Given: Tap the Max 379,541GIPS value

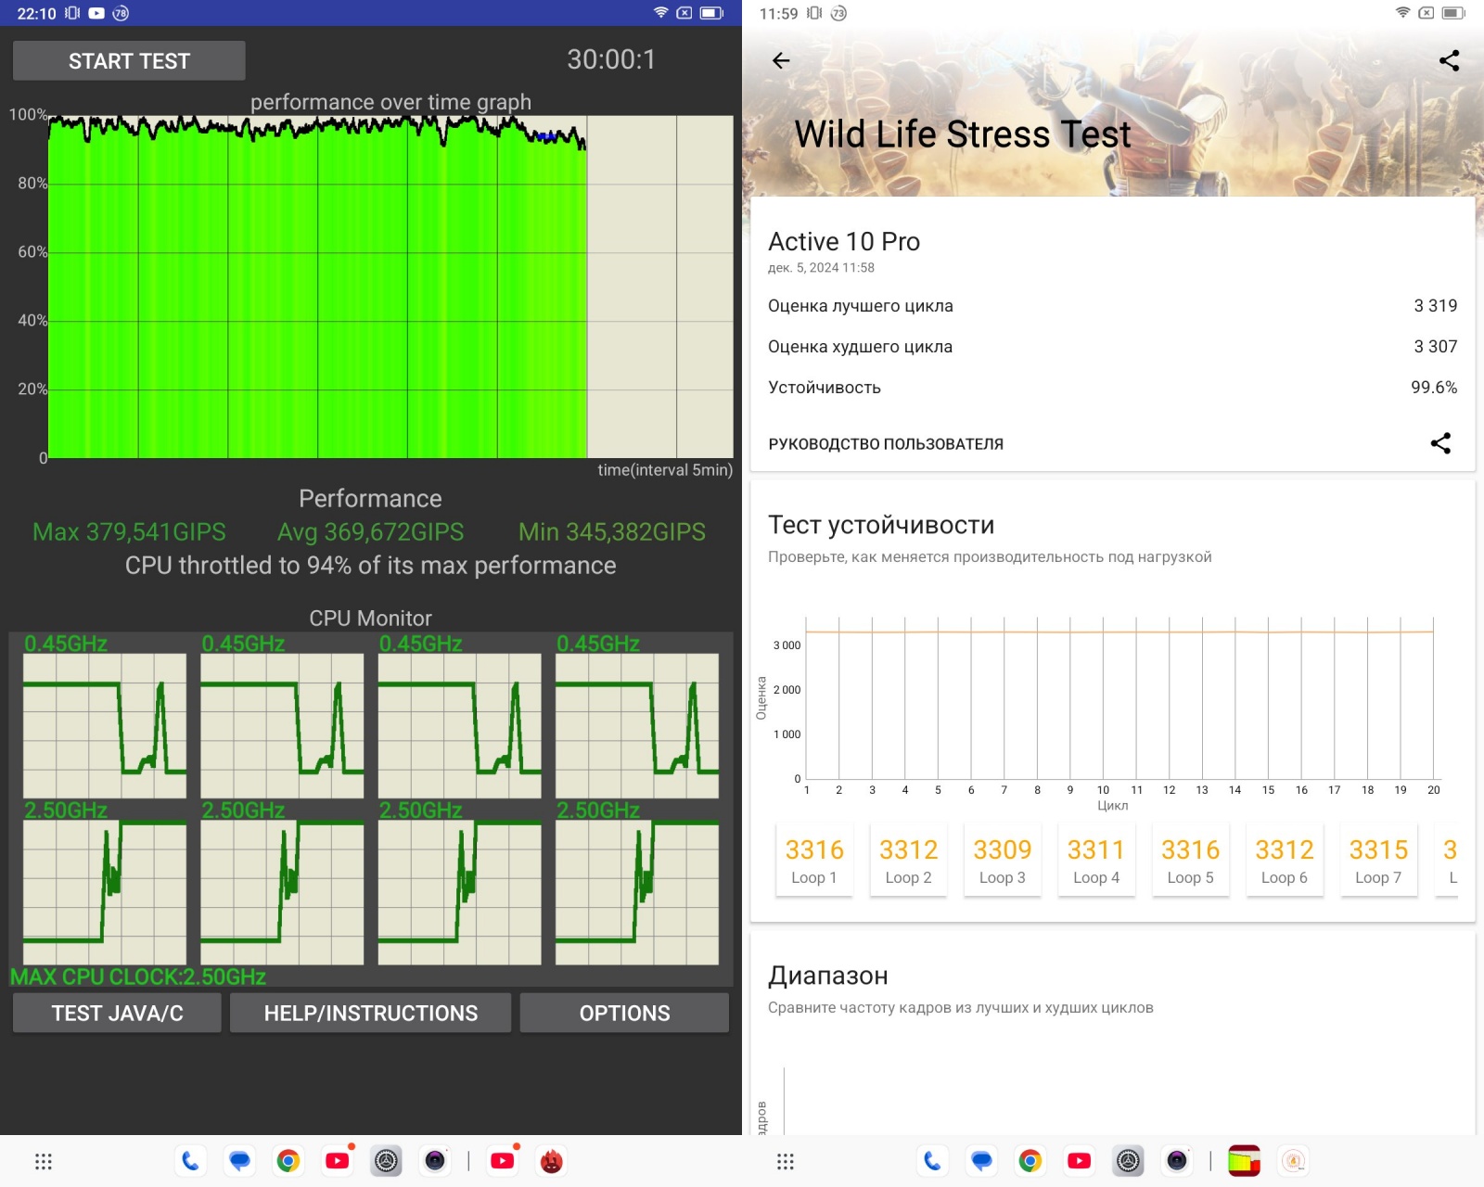Looking at the screenshot, I should (129, 531).
